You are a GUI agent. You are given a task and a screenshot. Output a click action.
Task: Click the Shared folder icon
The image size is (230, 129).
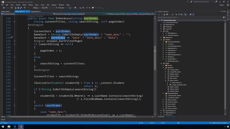(x=166, y=65)
